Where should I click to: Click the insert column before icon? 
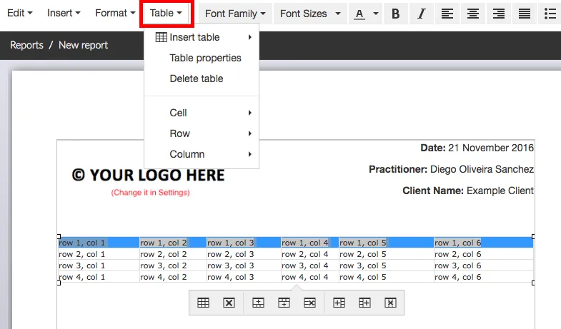339,303
